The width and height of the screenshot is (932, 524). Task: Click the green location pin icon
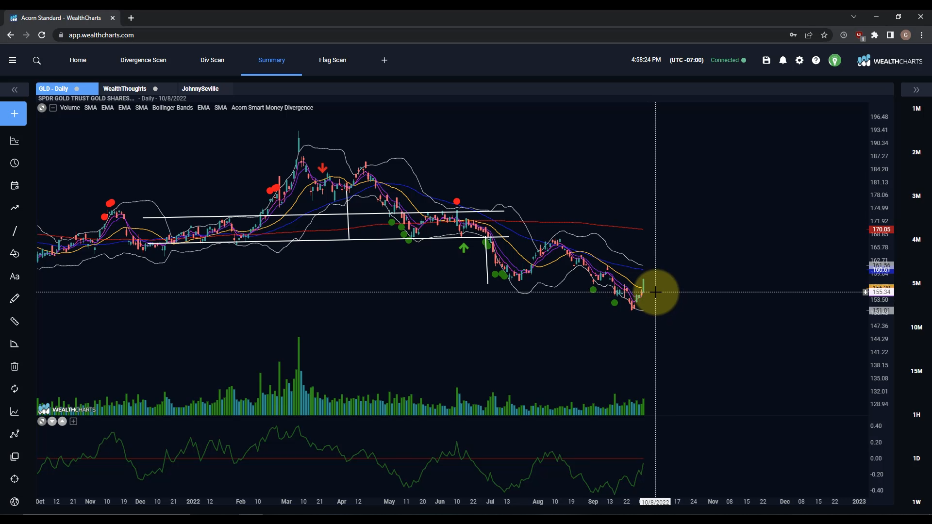835,61
